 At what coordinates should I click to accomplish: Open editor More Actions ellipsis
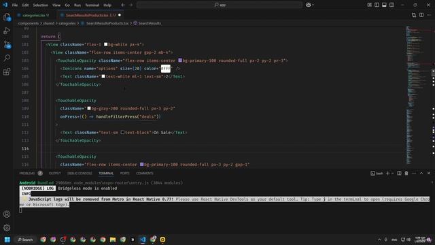429,15
